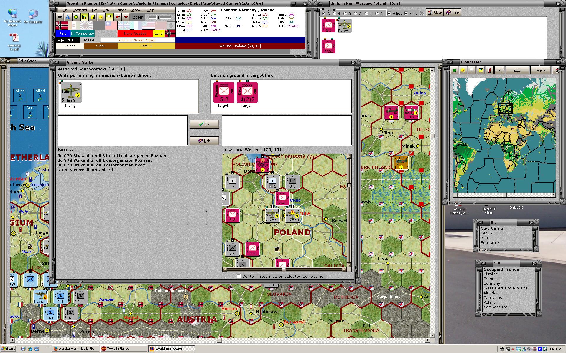Select the All section radio button
566x353 pixels.
pyautogui.click(x=324, y=14)
